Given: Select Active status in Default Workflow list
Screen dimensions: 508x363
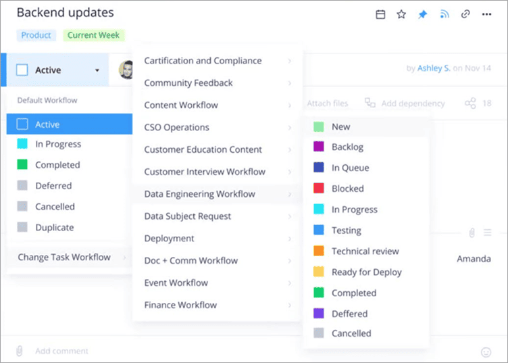Looking at the screenshot, I should (70, 124).
